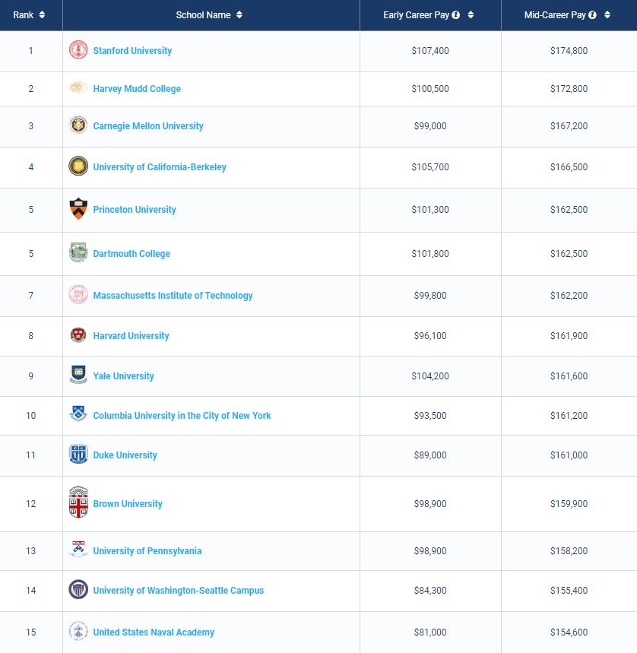This screenshot has height=653, width=637.
Task: Click the Princeton University shield icon
Action: coord(78,208)
